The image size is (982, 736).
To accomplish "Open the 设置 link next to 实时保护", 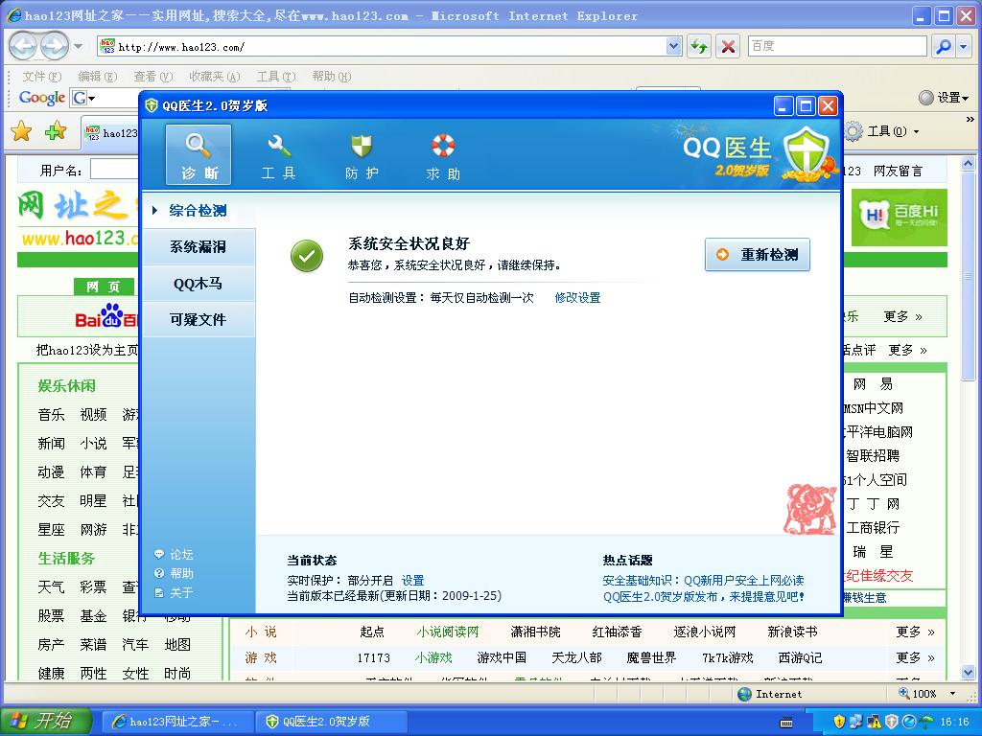I will click(x=412, y=580).
